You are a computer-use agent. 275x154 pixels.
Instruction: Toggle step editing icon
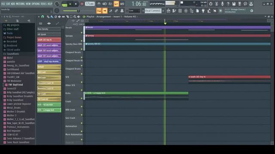[x=110, y=11]
